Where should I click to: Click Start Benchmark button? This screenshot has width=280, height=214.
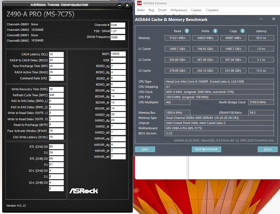pos(206,149)
